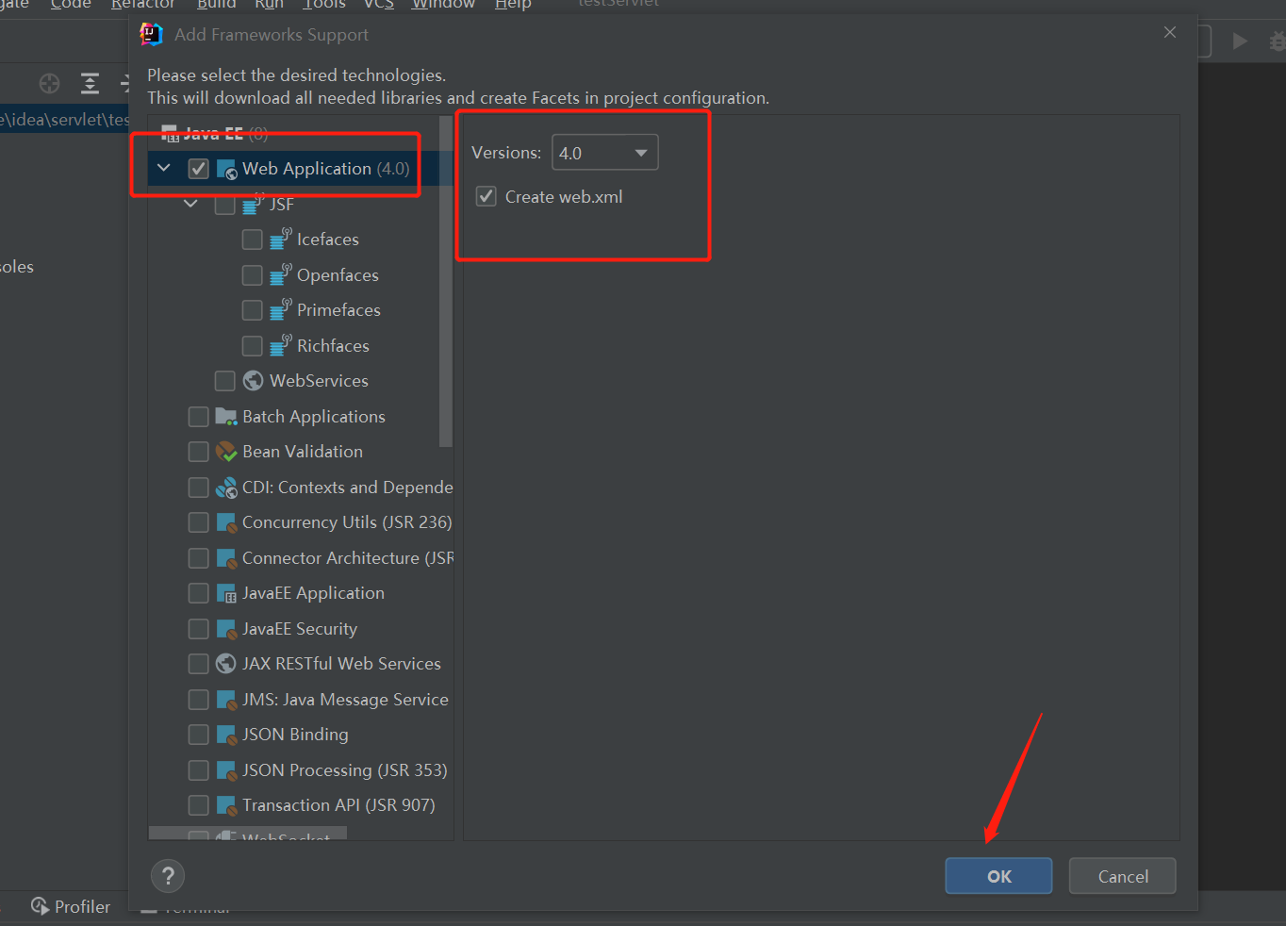
Task: Collapse the Web Application tree node
Action: 164,169
